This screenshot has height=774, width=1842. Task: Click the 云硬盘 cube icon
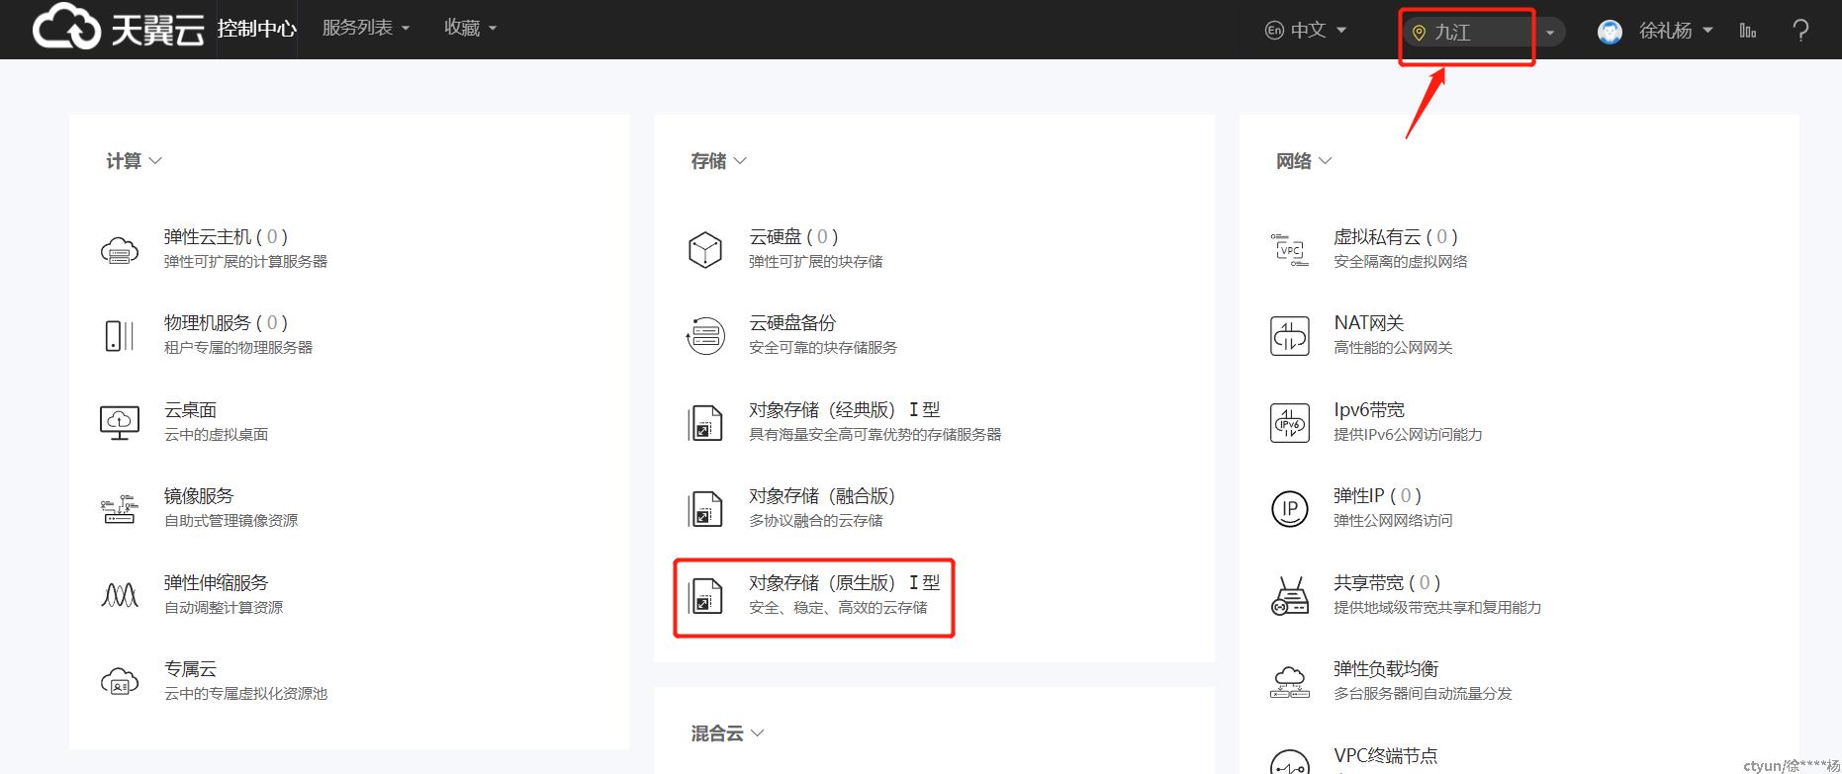[705, 250]
